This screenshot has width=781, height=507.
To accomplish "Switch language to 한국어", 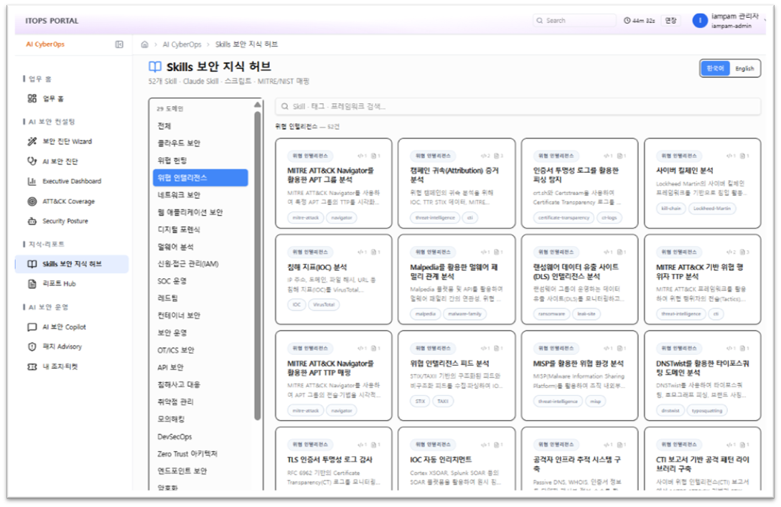I will (x=715, y=69).
